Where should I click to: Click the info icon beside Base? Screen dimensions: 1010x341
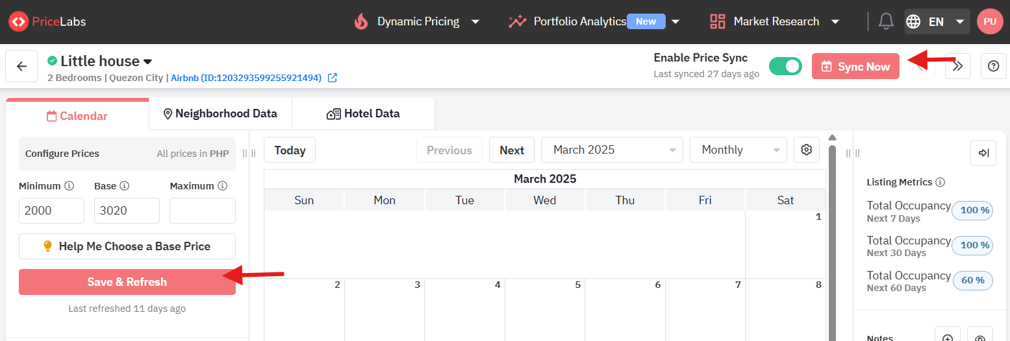[124, 186]
